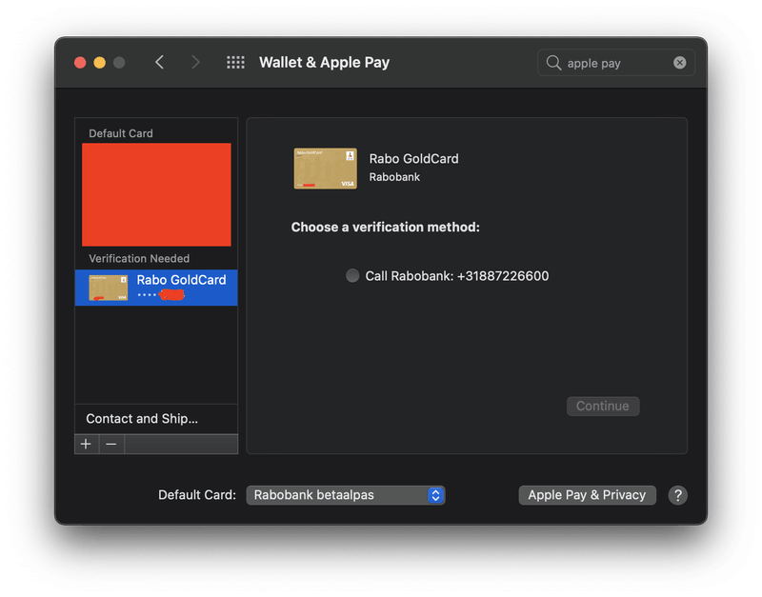Click the default card red thumbnail
The width and height of the screenshot is (762, 597).
tap(156, 194)
